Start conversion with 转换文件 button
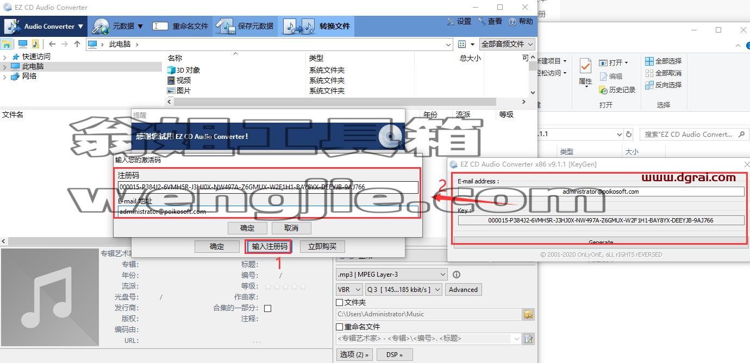 click(317, 26)
